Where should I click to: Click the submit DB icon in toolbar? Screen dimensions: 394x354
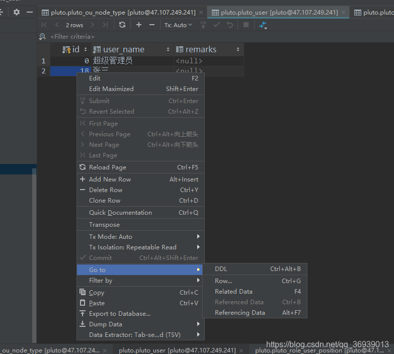[x=203, y=25]
